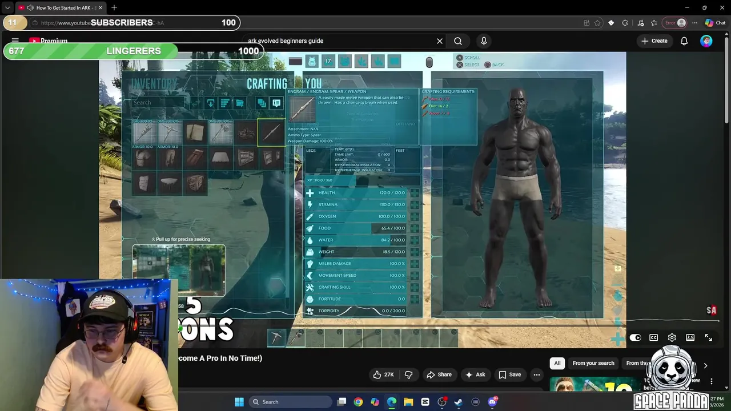731x411 pixels.
Task: Open Steam from the taskbar
Action: click(459, 402)
